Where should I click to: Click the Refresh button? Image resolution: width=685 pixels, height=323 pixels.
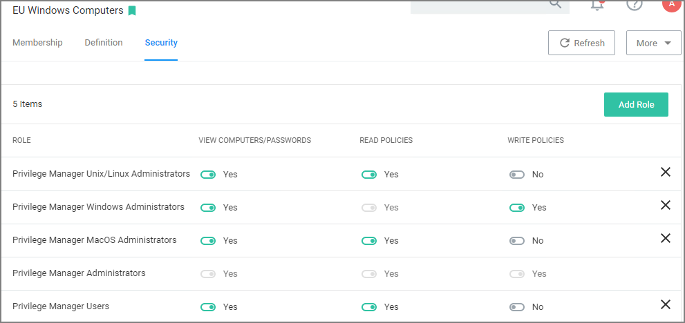click(581, 43)
